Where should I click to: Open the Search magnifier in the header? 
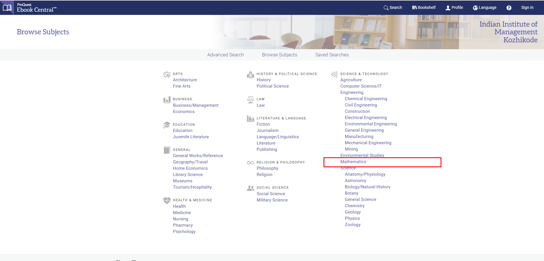point(386,8)
